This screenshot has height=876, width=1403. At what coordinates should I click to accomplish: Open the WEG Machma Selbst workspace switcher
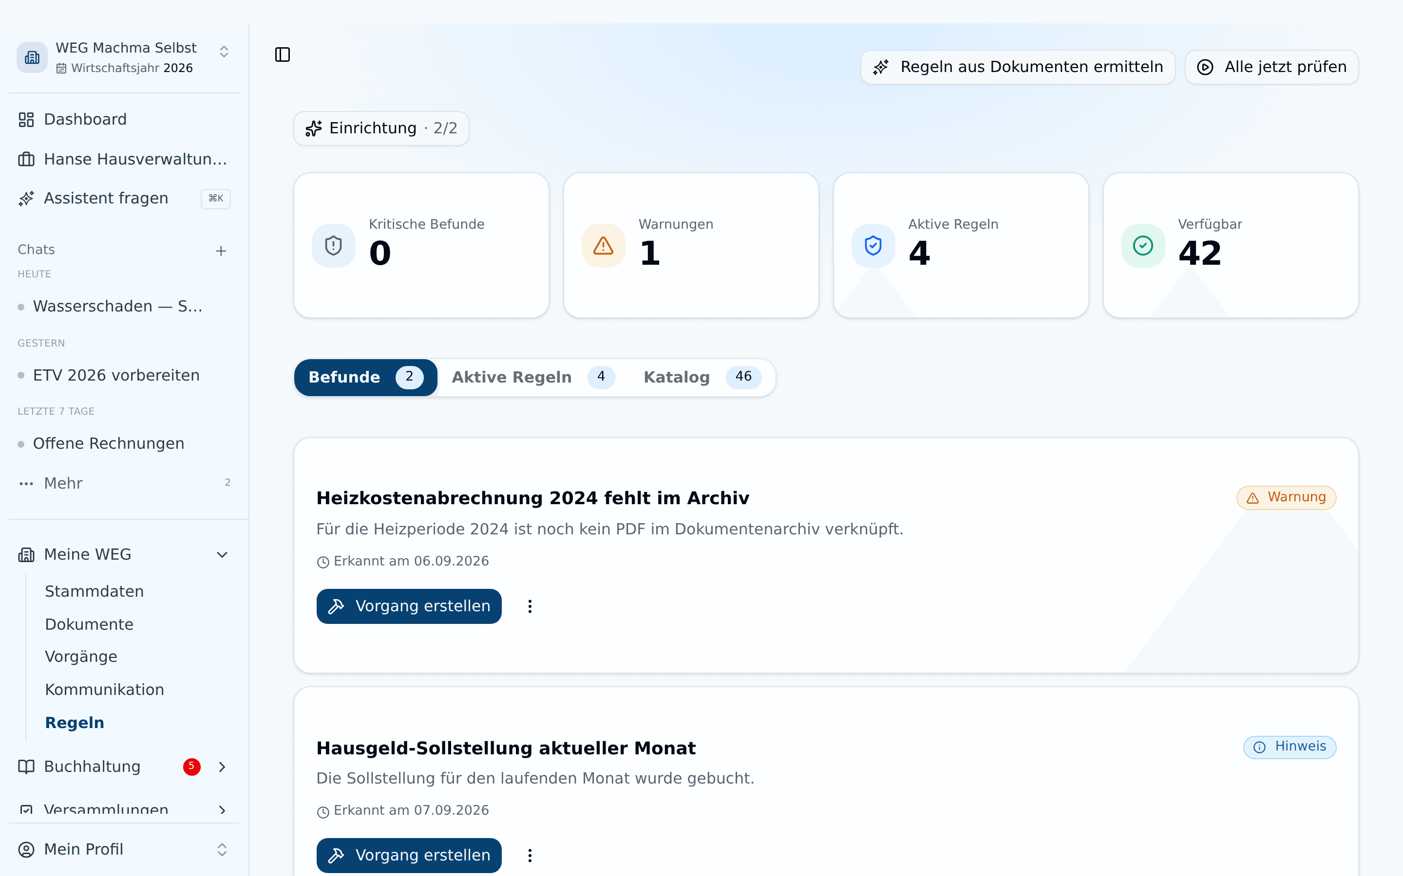tap(224, 52)
